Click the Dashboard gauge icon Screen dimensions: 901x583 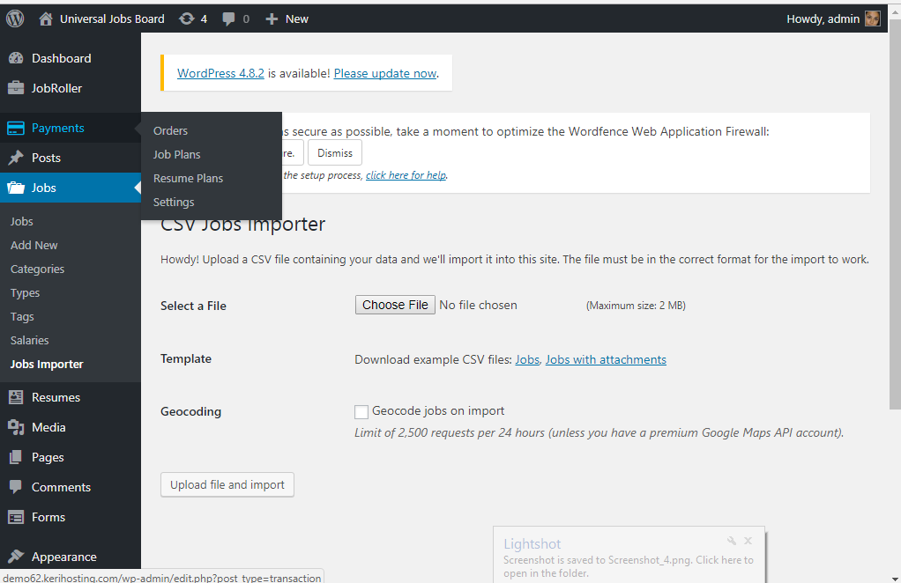tap(16, 58)
